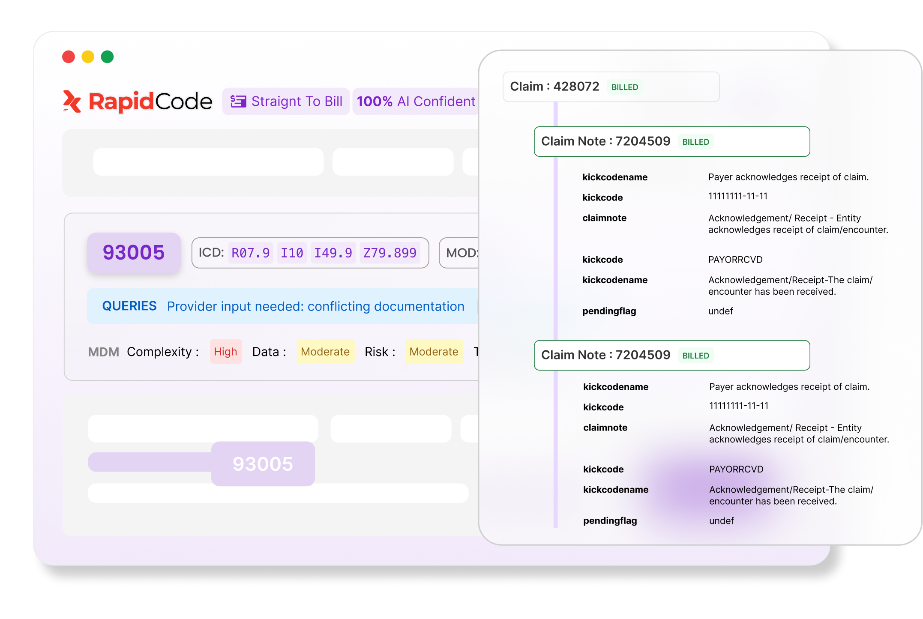Click the green window maximize dot

pyautogui.click(x=107, y=57)
